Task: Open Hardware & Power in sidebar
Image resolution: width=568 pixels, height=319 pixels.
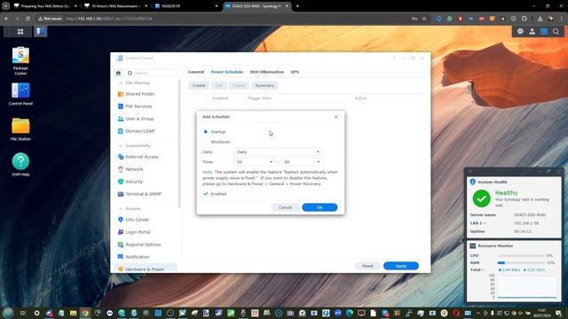Action: tap(145, 269)
